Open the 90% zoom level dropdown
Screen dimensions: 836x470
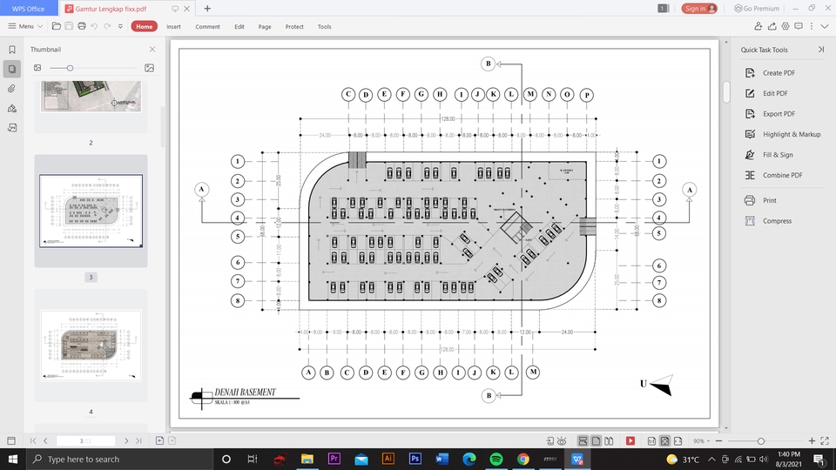pyautogui.click(x=701, y=440)
